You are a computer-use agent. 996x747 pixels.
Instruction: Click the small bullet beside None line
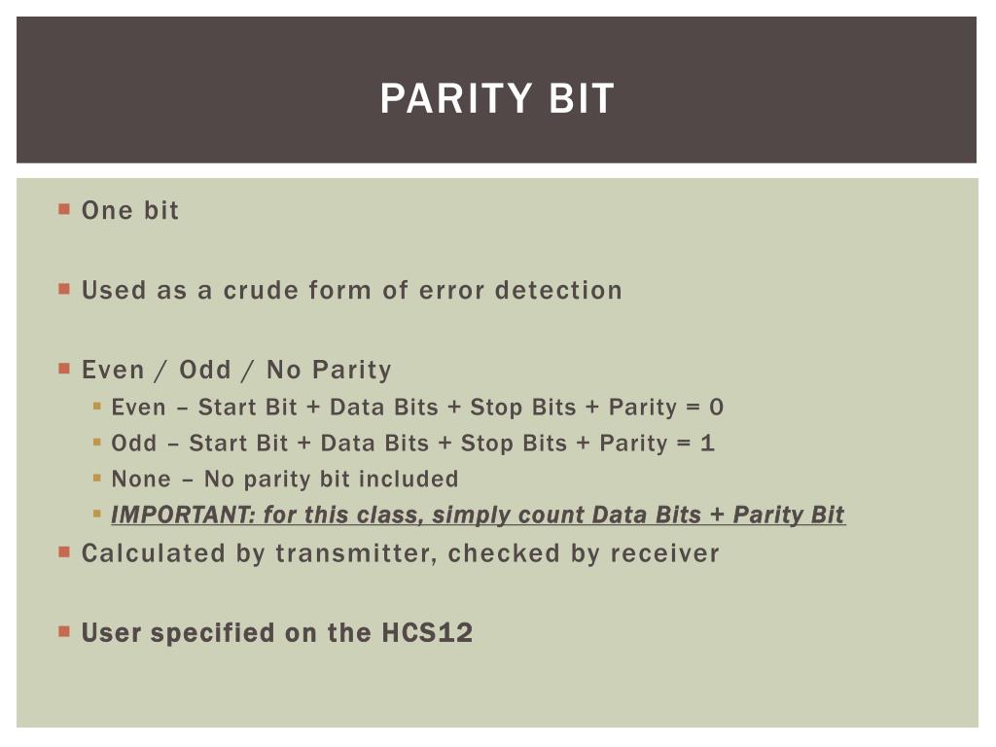click(97, 478)
